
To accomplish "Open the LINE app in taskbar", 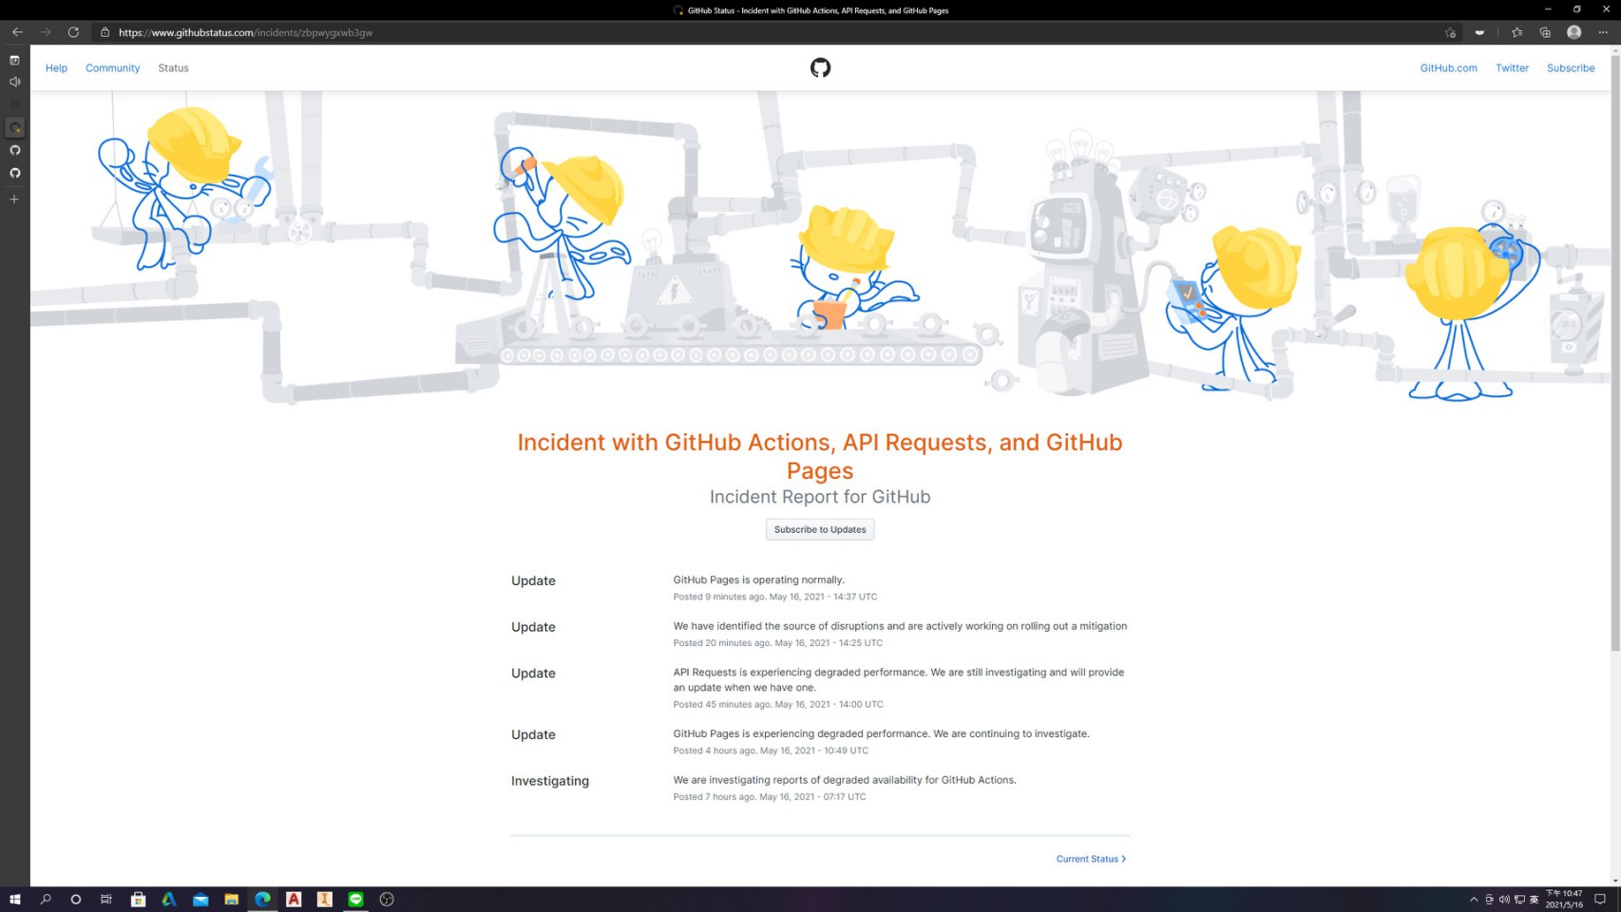I will [x=355, y=899].
